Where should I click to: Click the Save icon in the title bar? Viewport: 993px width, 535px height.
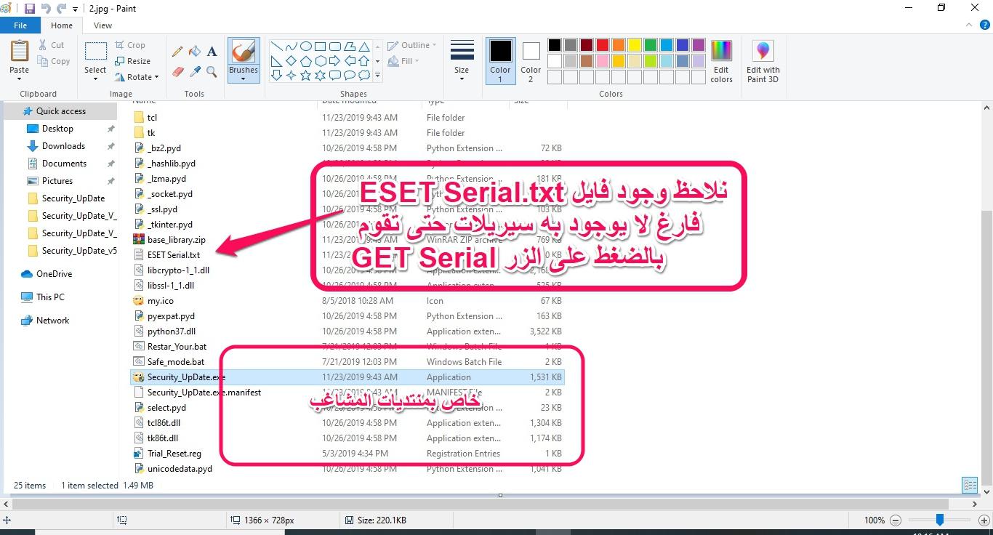(30, 9)
